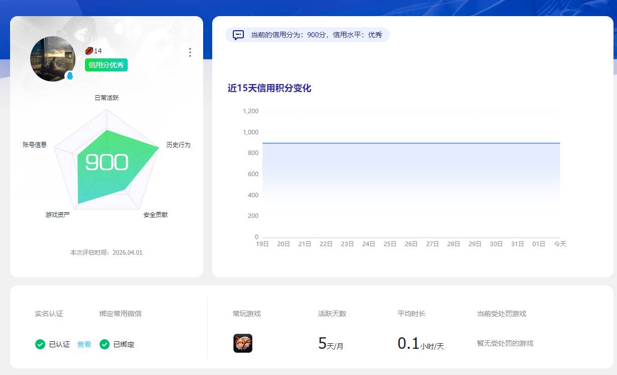Select the 今天 label on the chart axis

point(560,244)
